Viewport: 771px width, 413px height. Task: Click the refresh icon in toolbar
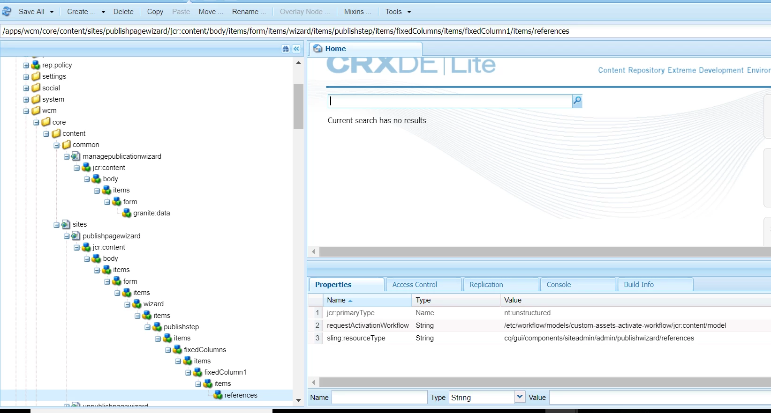(7, 11)
